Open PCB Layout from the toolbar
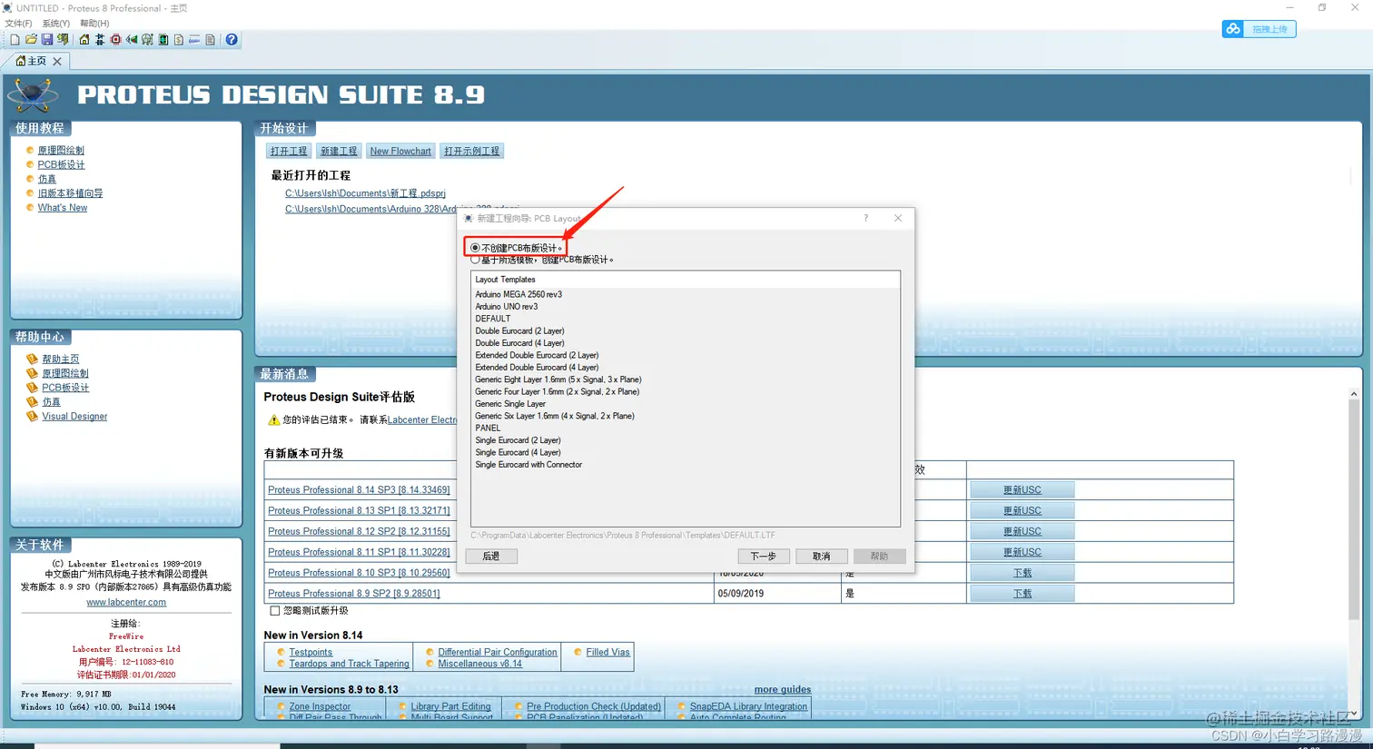1373x749 pixels. pyautogui.click(x=115, y=40)
